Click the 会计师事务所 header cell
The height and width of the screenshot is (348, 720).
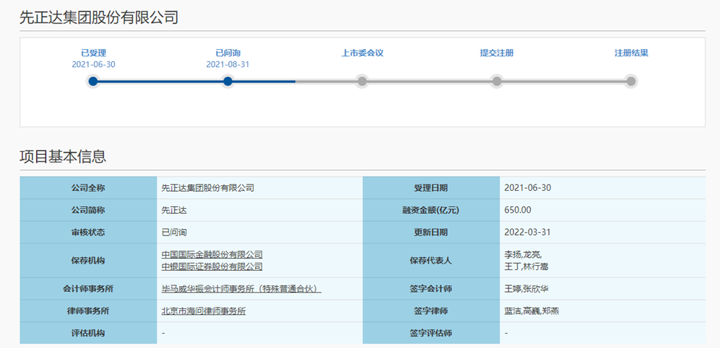88,289
